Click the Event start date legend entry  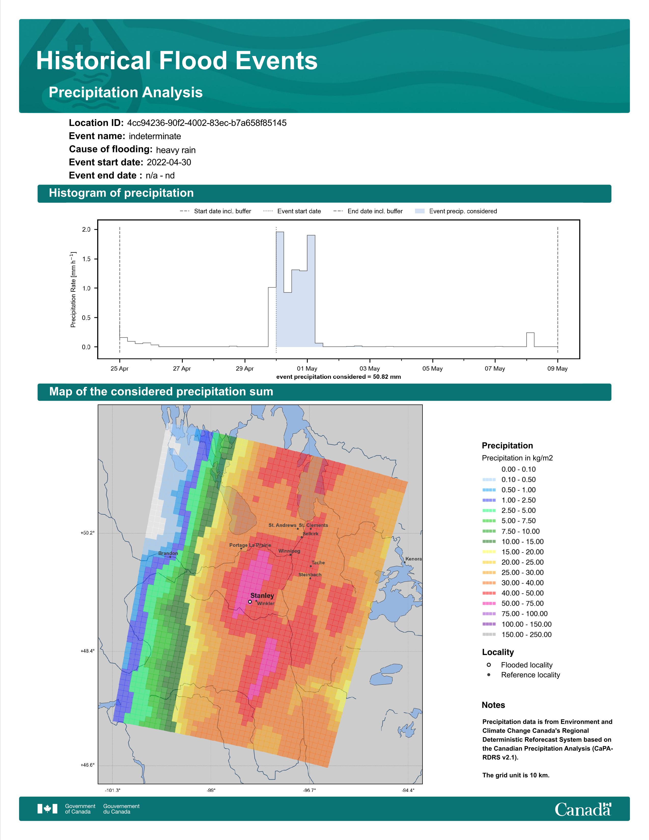pyautogui.click(x=292, y=211)
